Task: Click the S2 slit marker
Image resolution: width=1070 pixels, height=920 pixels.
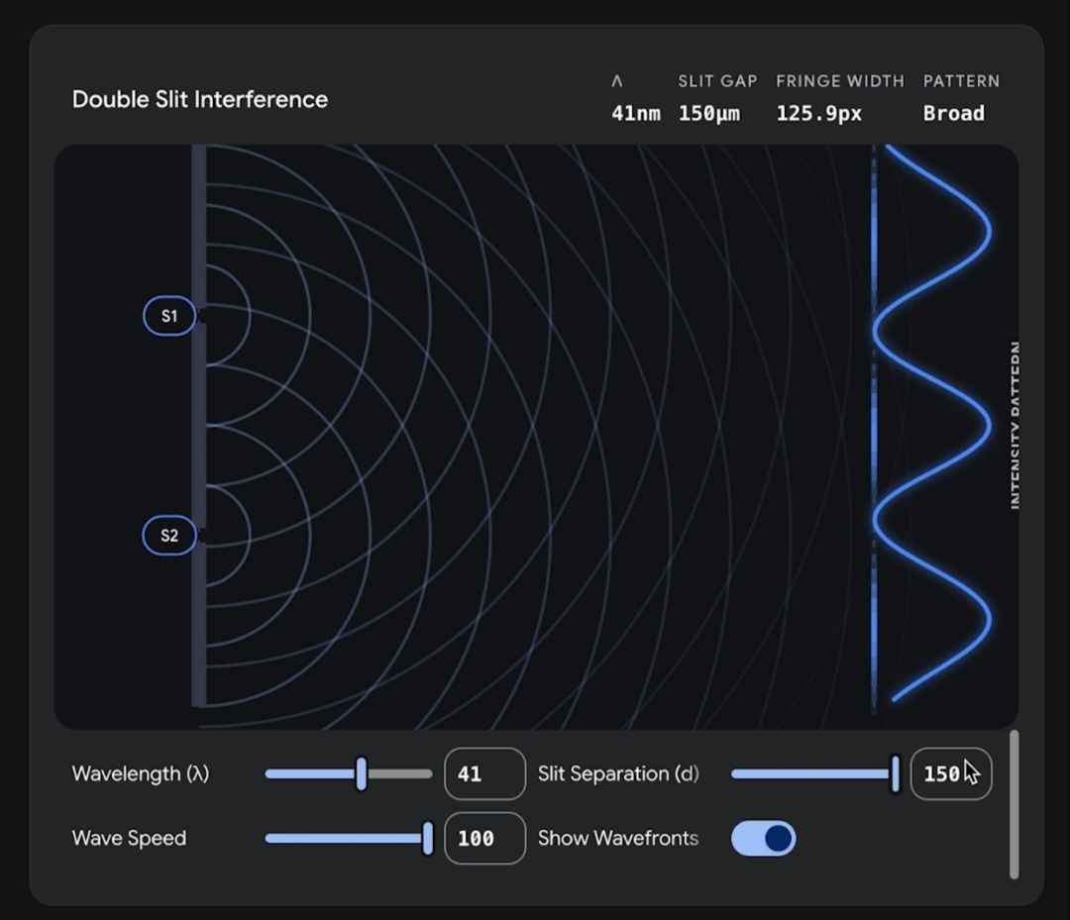Action: click(x=169, y=536)
